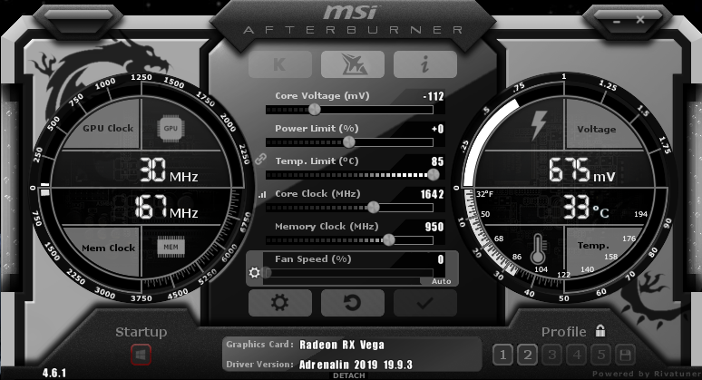Click the 167 MHz memory clock reading
This screenshot has height=380, width=702.
click(x=166, y=208)
